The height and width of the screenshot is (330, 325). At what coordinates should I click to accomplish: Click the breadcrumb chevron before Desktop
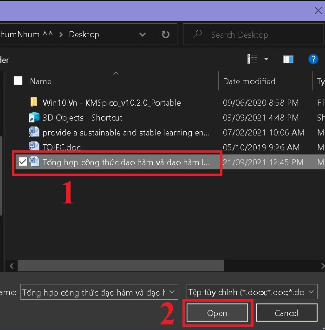click(x=61, y=34)
